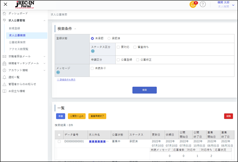The height and width of the screenshot is (162, 238).
Task: Open the user account dropdown arrow
Action: [233, 5]
